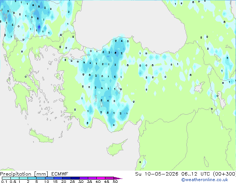The width and height of the screenshot is (236, 183).
Task: Click the 15–20 mm legend swatch
Action: (x=58, y=178)
